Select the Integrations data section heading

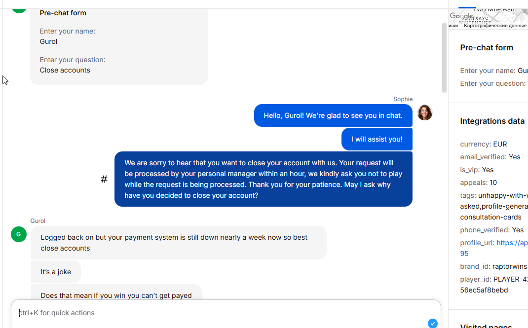pos(492,121)
